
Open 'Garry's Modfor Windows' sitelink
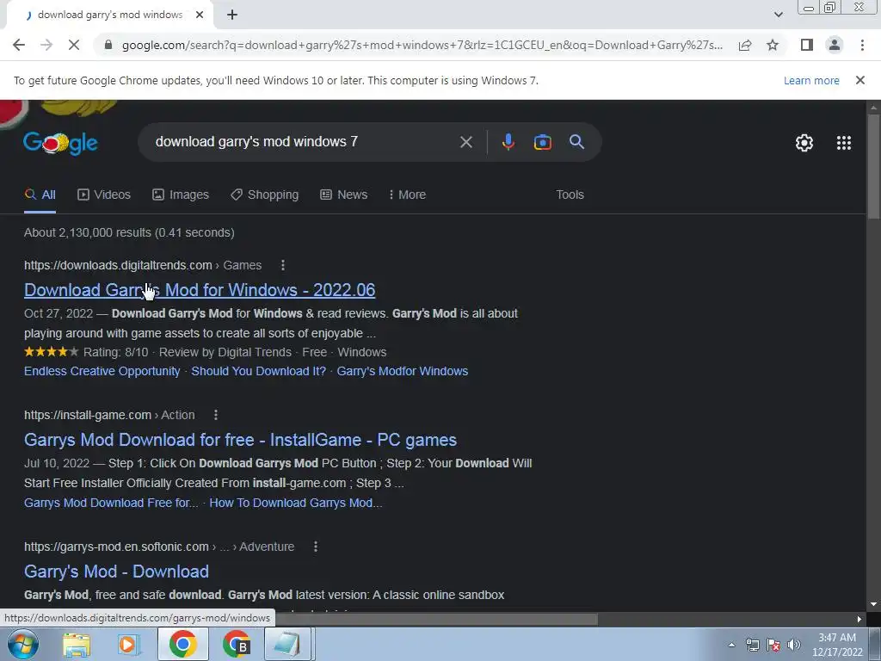(403, 372)
